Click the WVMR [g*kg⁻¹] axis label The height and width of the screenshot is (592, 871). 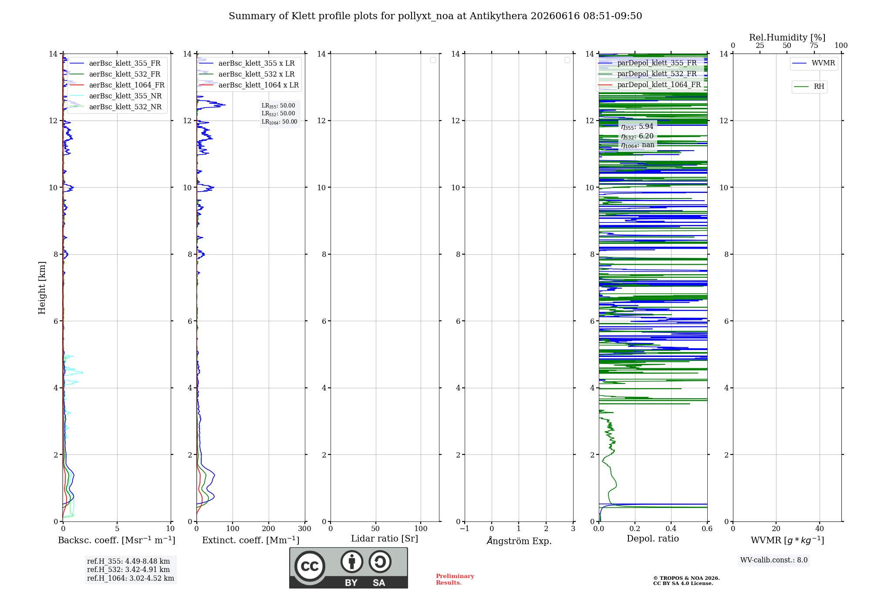click(787, 540)
